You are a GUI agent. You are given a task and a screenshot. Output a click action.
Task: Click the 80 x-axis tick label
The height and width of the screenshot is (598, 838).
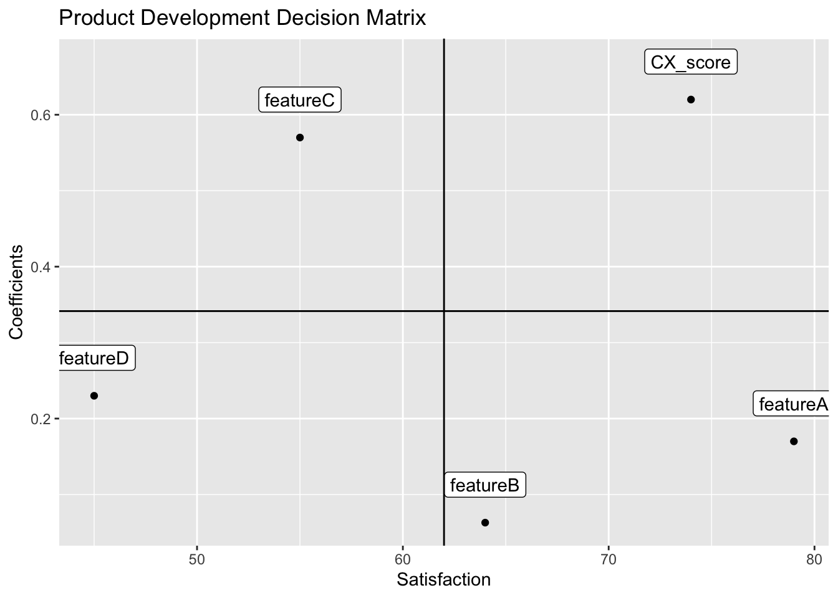[814, 559]
